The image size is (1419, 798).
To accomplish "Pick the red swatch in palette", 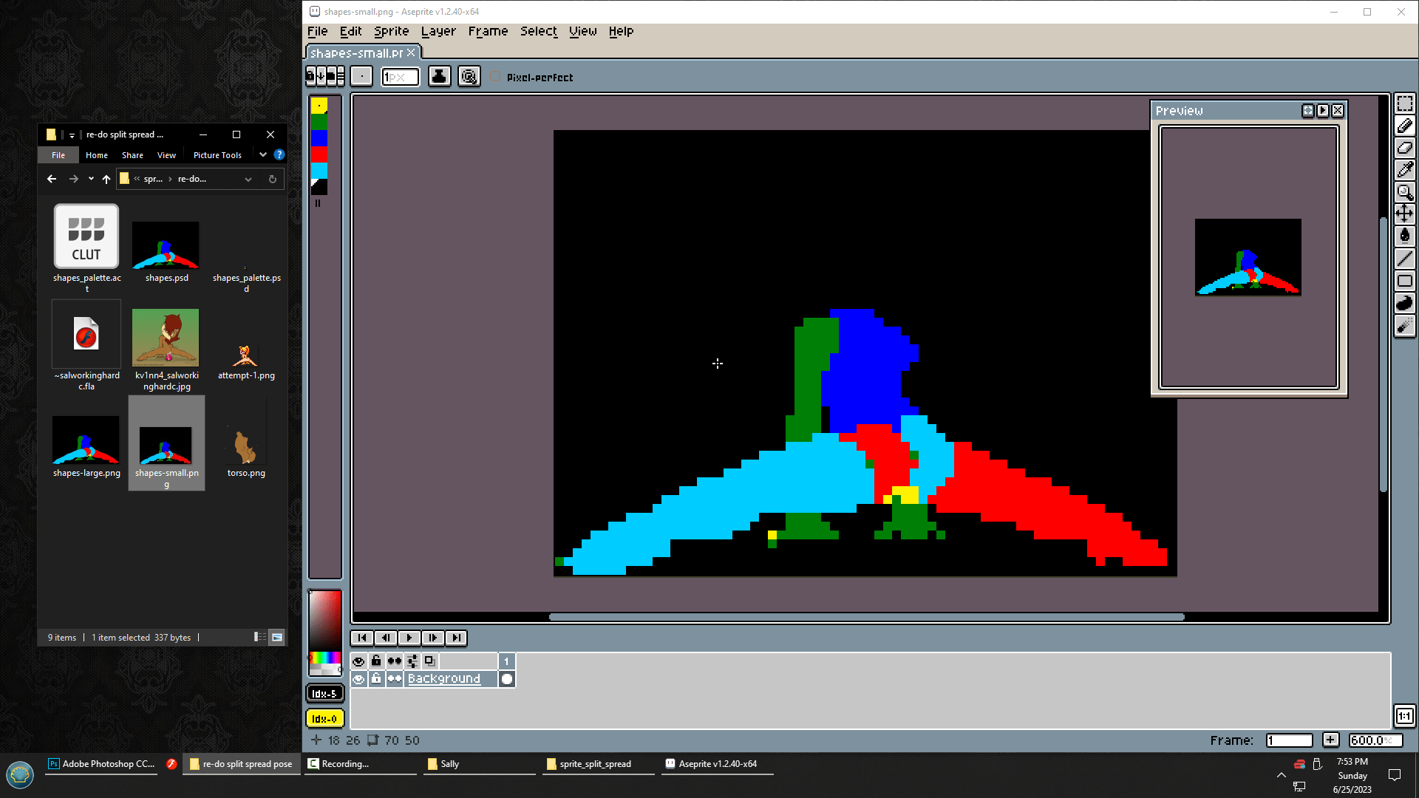I will [x=319, y=154].
